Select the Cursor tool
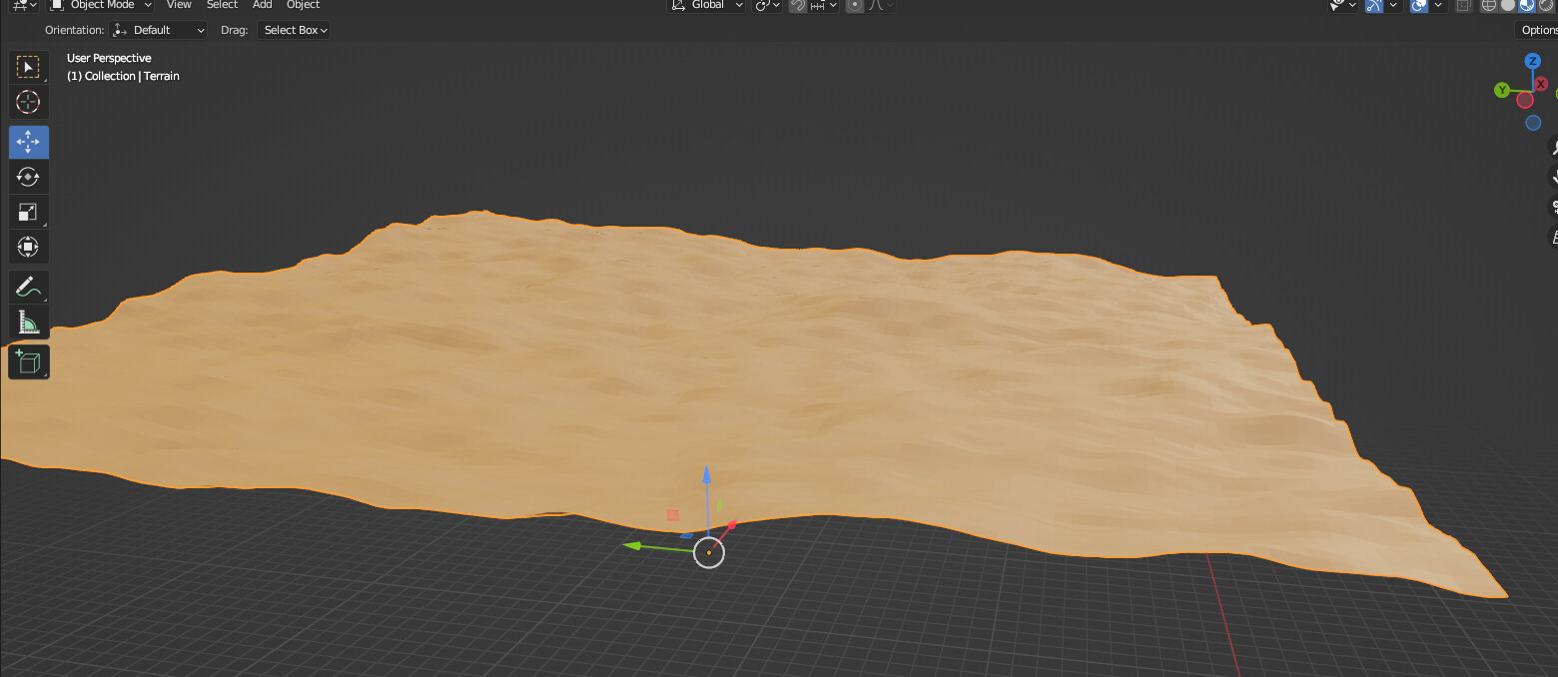The image size is (1558, 677). click(x=28, y=102)
